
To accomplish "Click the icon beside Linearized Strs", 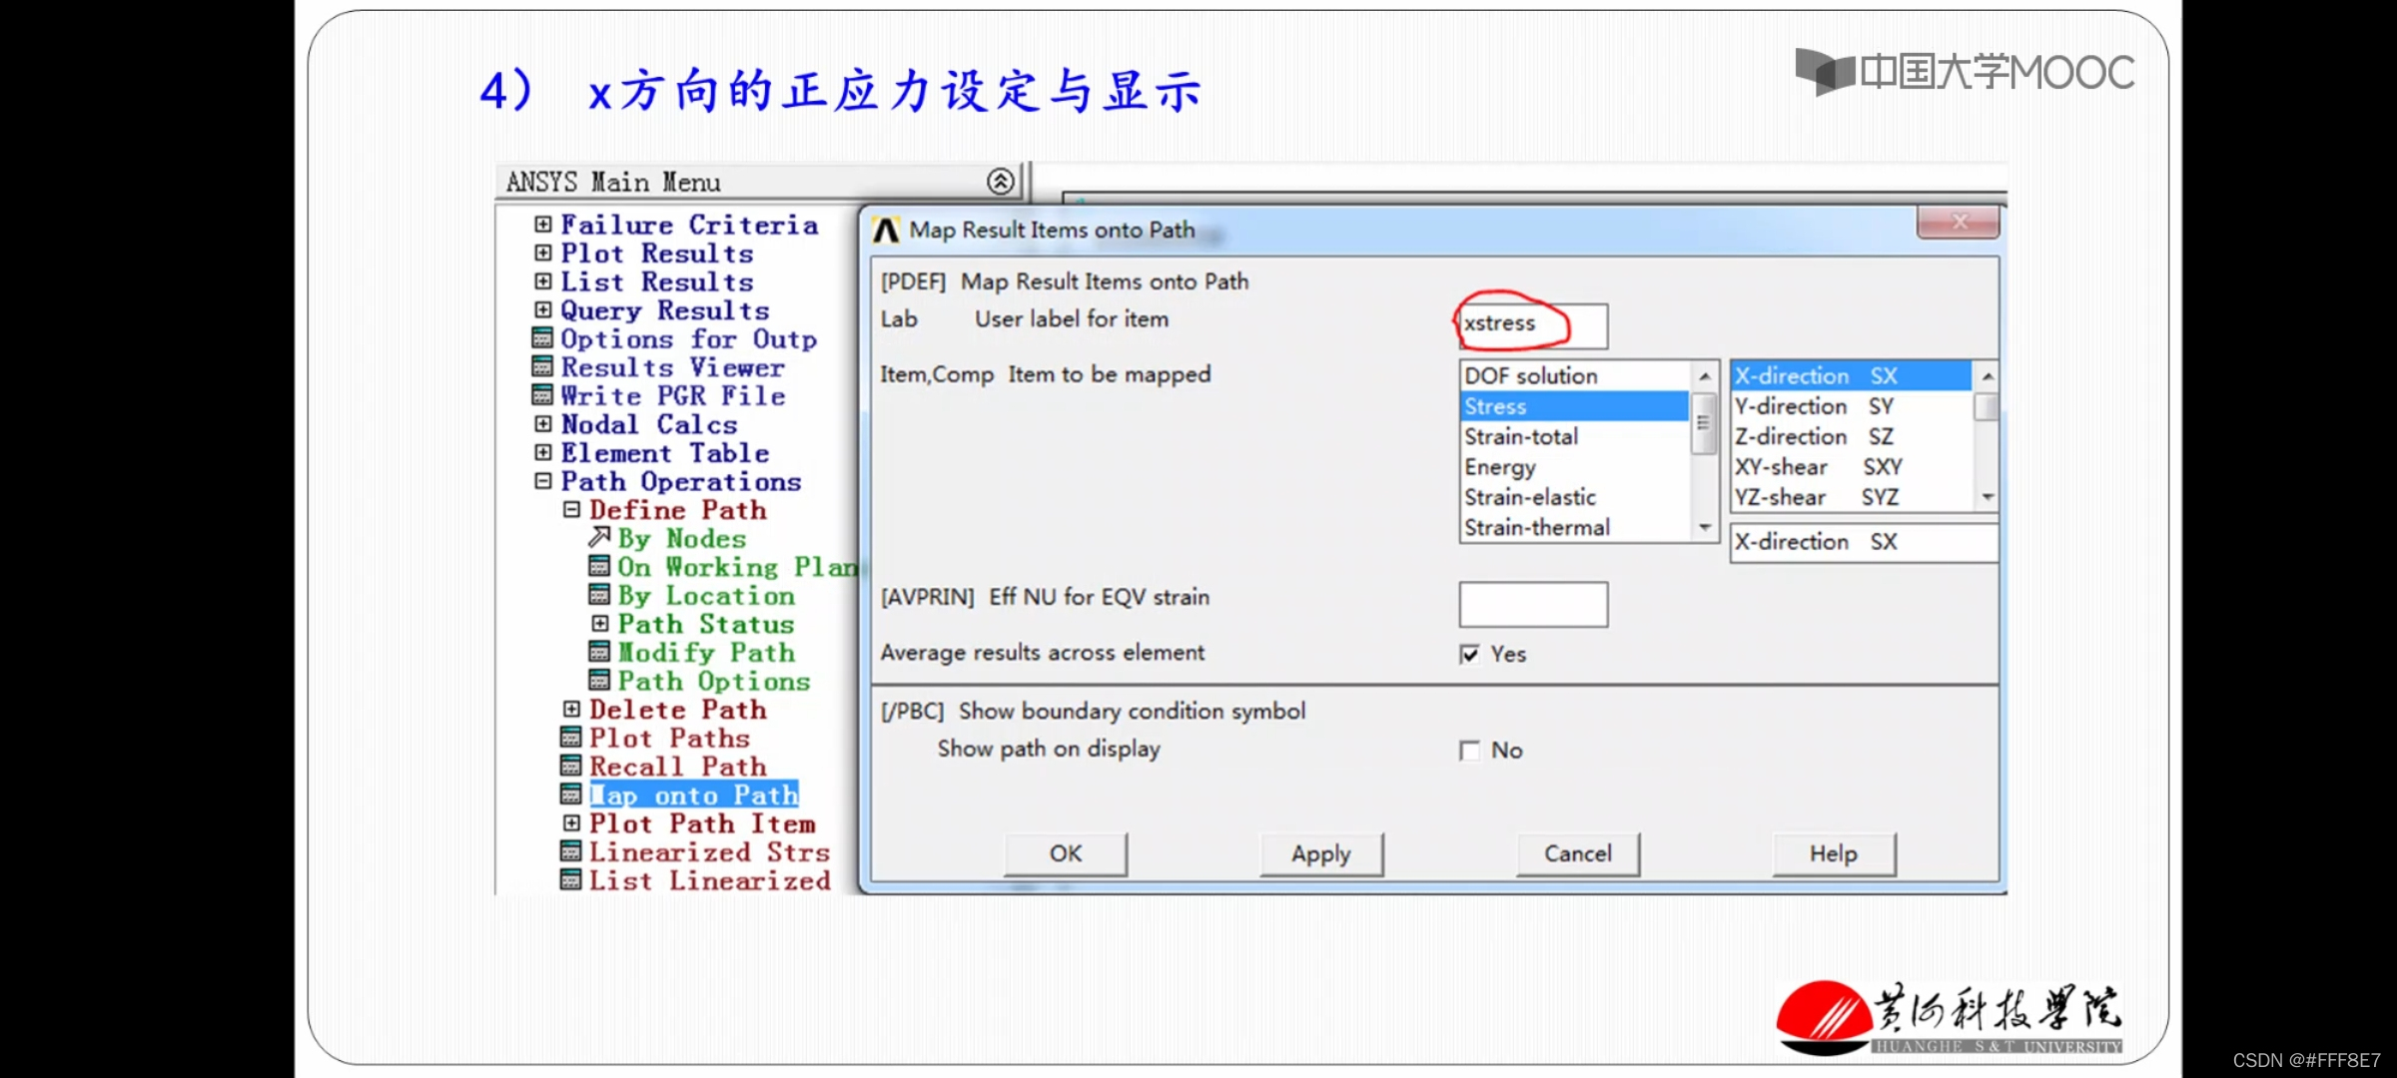I will tap(570, 851).
